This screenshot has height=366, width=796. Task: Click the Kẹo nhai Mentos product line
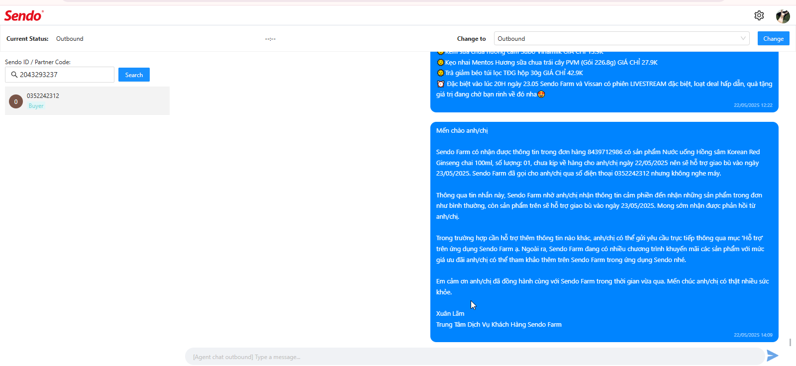point(547,62)
